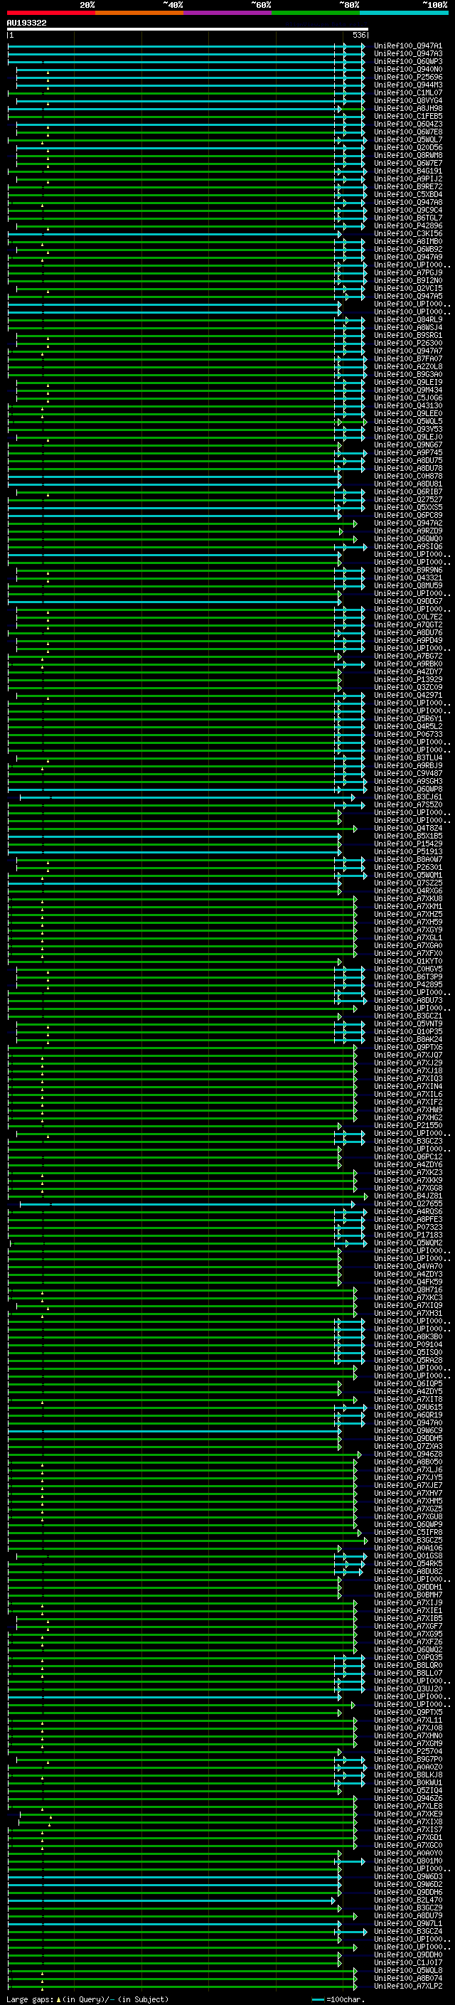Select hit label UniRef100_Q9LEJ0
Screen dimensions: 455x2005
coord(407,437)
